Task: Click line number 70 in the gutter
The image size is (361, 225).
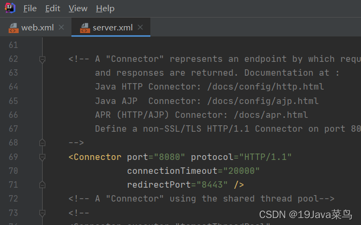Action: coord(13,171)
